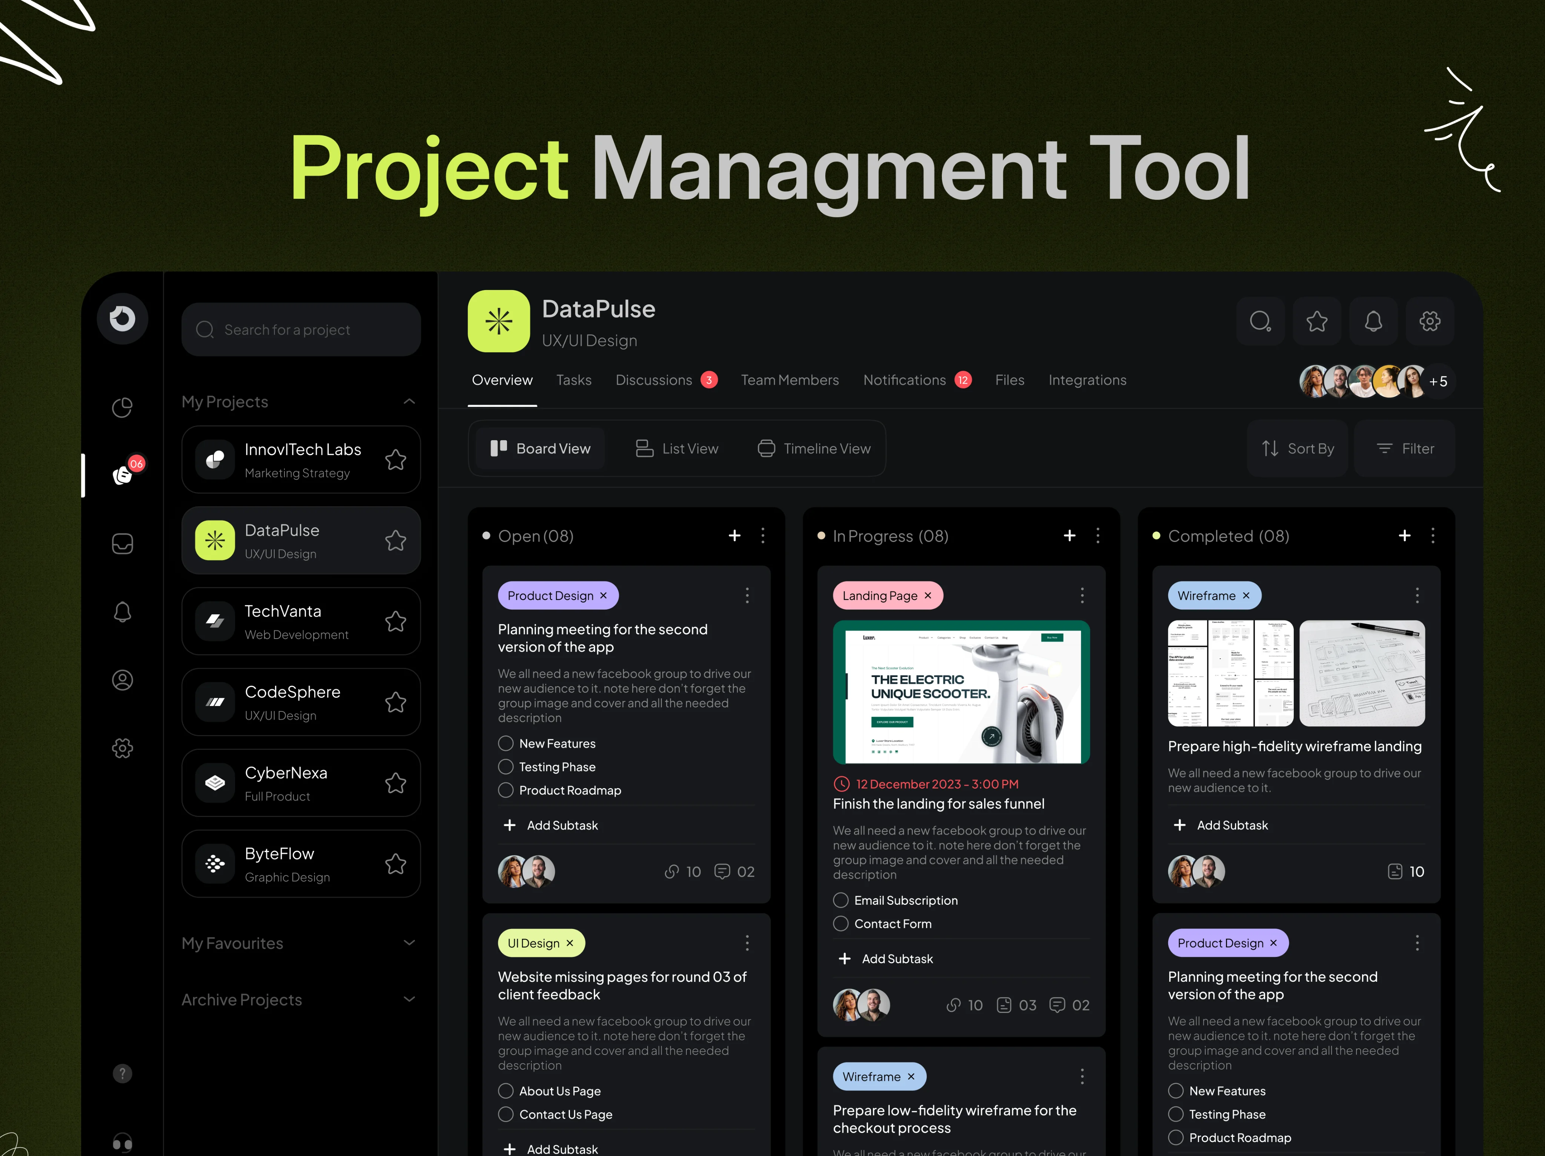Open options for the Landing Page card

point(1083,596)
